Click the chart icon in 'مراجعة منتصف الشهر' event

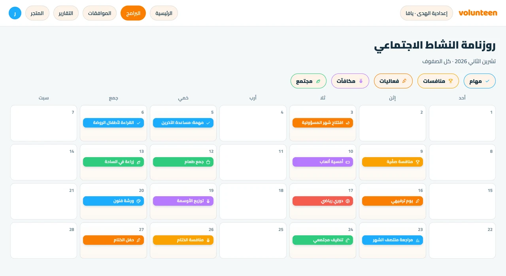pyautogui.click(x=417, y=240)
